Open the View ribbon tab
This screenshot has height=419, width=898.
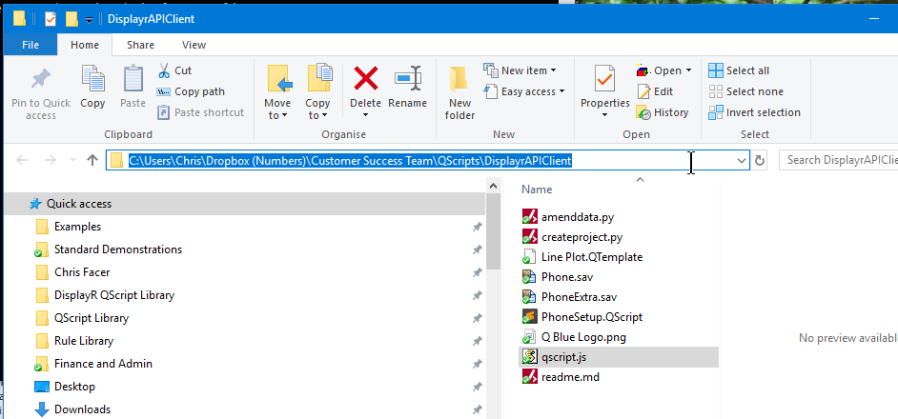point(194,45)
